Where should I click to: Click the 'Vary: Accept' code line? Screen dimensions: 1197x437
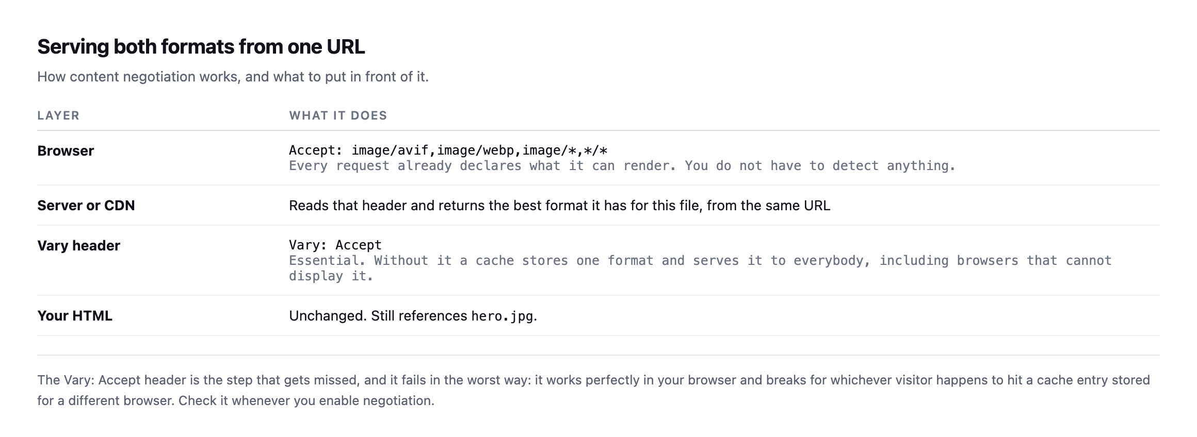[335, 245]
